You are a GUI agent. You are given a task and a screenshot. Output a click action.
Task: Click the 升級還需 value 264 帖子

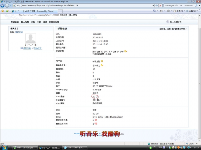pos(97,100)
